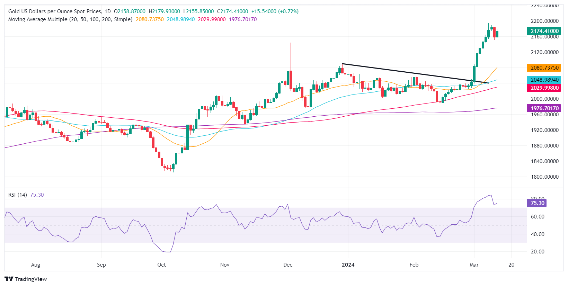The image size is (568, 287).
Task: Click the Dec label on time axis
Action: coord(288,265)
